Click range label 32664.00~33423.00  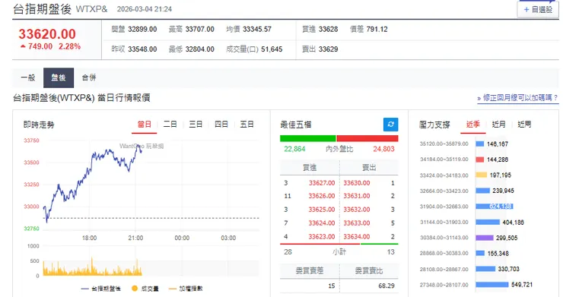444,191
